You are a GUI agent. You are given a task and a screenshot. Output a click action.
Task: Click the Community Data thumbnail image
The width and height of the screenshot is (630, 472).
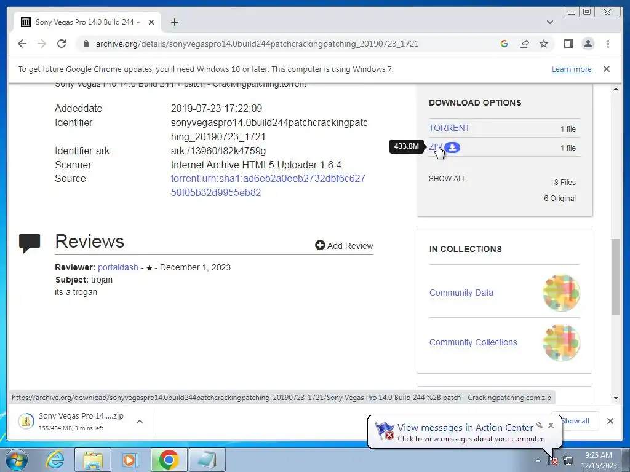point(561,293)
